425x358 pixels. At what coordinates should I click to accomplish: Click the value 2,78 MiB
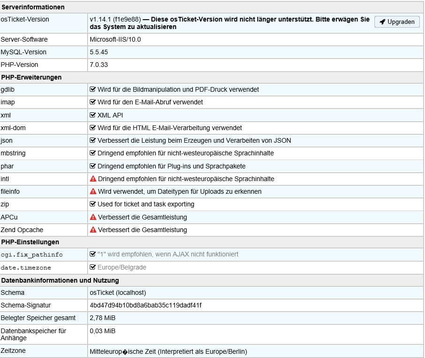(103, 318)
